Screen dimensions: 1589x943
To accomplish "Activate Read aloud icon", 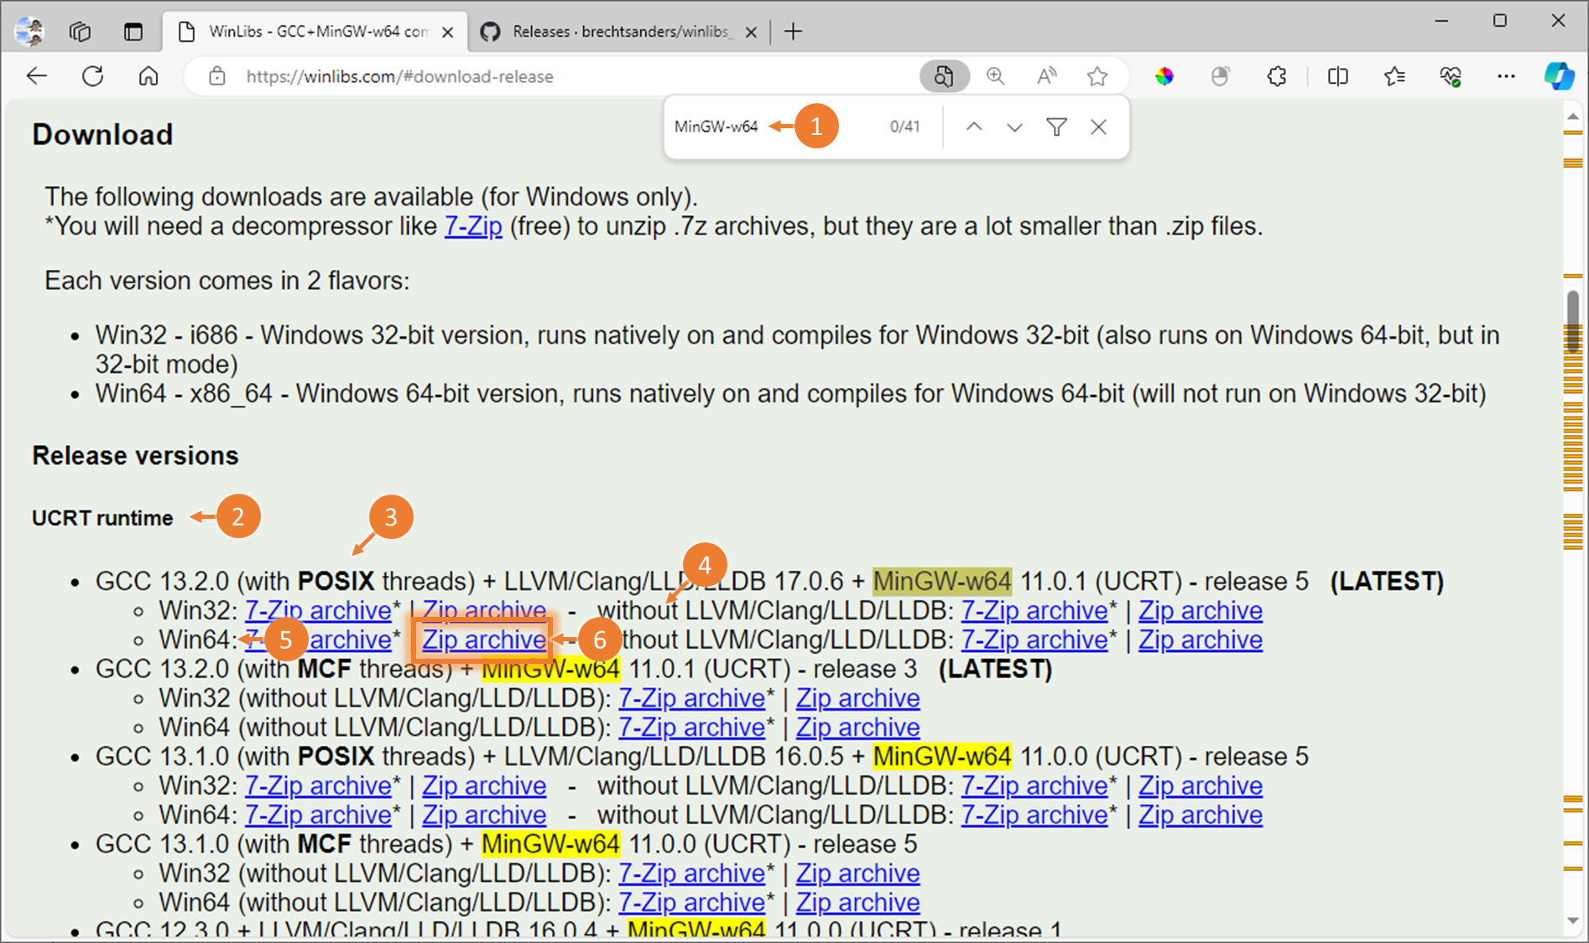I will pyautogui.click(x=1046, y=76).
